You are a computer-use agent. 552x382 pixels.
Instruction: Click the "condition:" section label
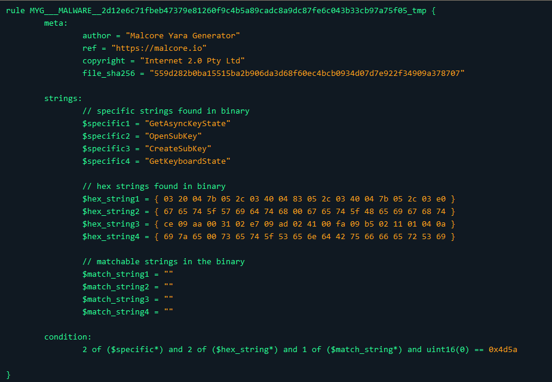click(68, 337)
